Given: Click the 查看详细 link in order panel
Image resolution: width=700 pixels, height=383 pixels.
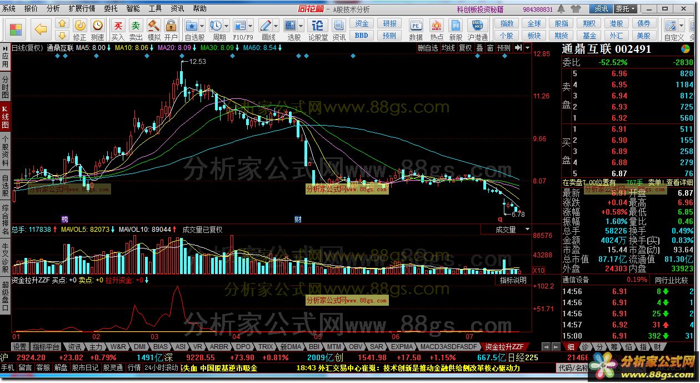Looking at the screenshot, I should pos(679,182).
